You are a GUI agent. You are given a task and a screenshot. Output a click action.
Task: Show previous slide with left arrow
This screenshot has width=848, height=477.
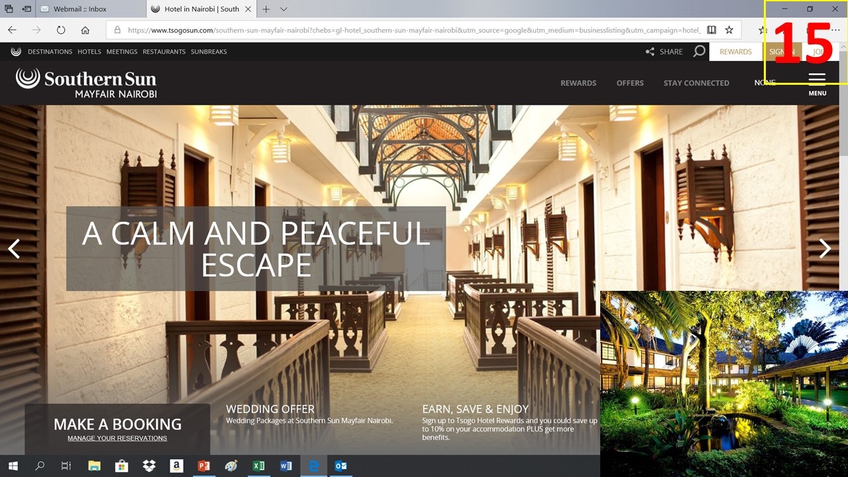point(14,248)
